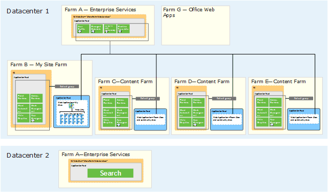This screenshot has width=328, height=192.
Task: Click the Search service box in Datacenter 2
Action: click(110, 173)
